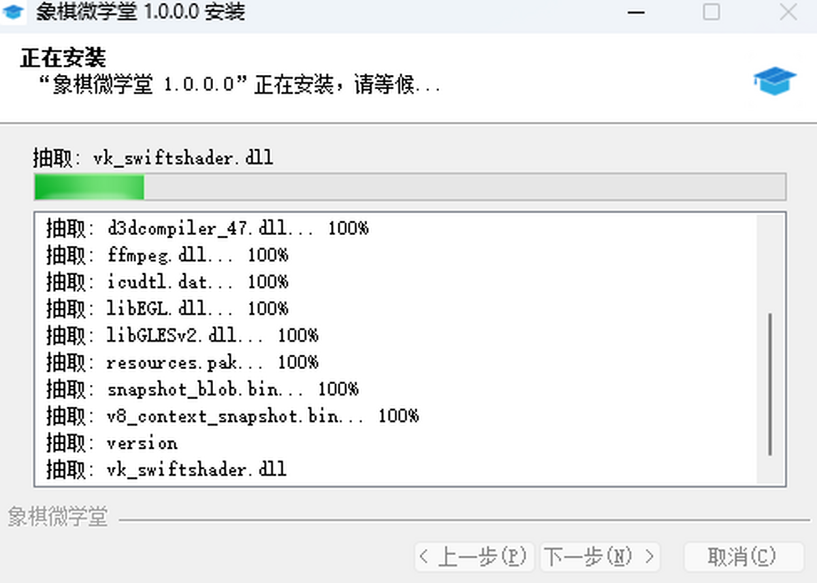This screenshot has width=817, height=583.
Task: Click the 象棋微学堂 branding text at bottom
Action: point(58,517)
